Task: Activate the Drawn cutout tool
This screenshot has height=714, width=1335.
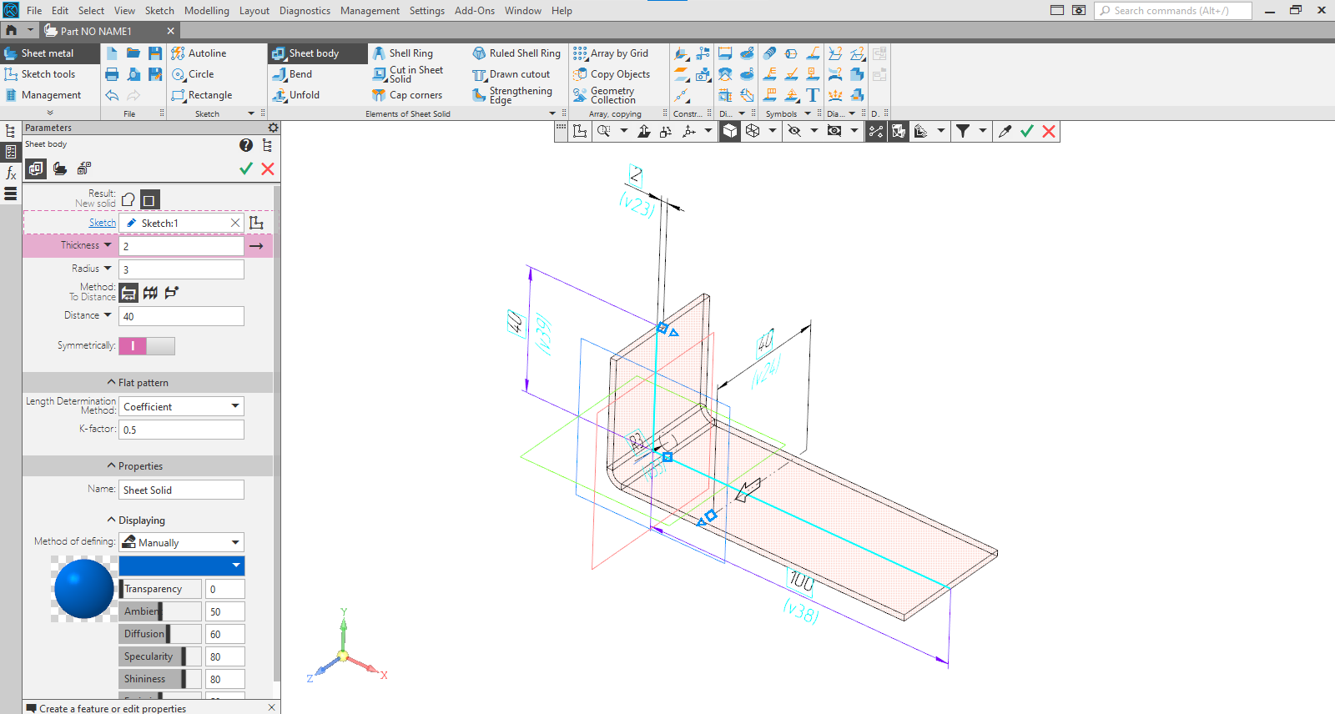Action: (511, 74)
